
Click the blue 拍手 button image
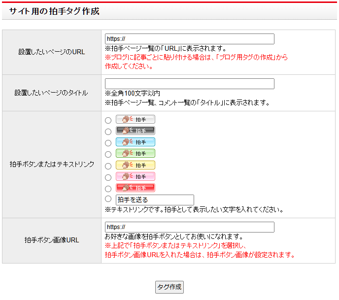[136, 142]
